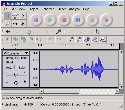Click the horizontal scrollbar thumb

(x=62, y=91)
